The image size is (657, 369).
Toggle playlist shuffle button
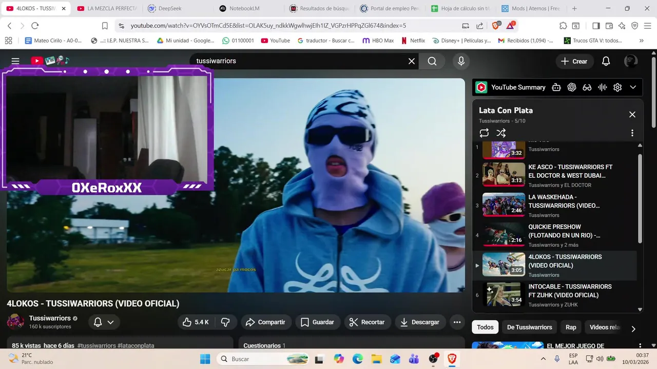coord(501,133)
